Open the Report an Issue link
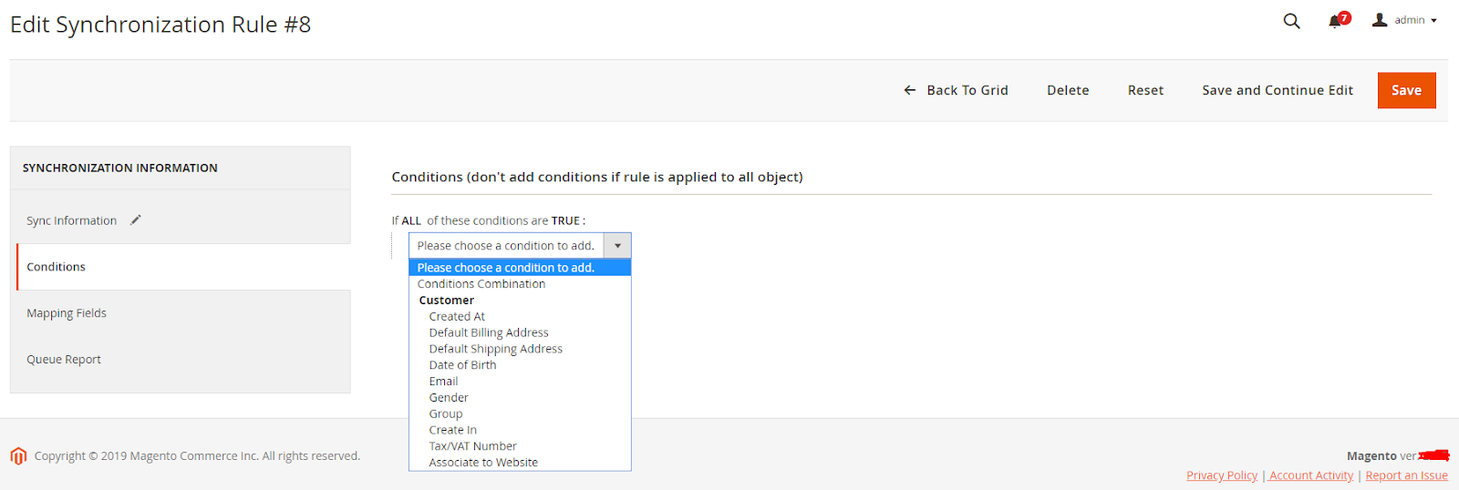Viewport: 1459px width, 490px height. [1406, 475]
